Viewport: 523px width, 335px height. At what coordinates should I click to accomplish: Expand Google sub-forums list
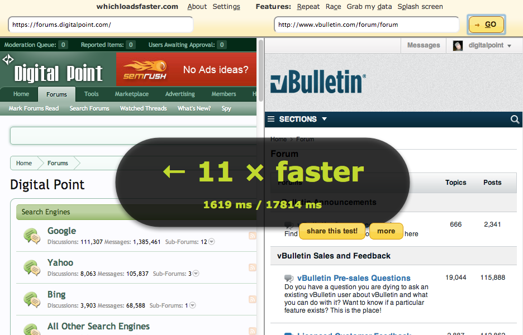tap(211, 242)
